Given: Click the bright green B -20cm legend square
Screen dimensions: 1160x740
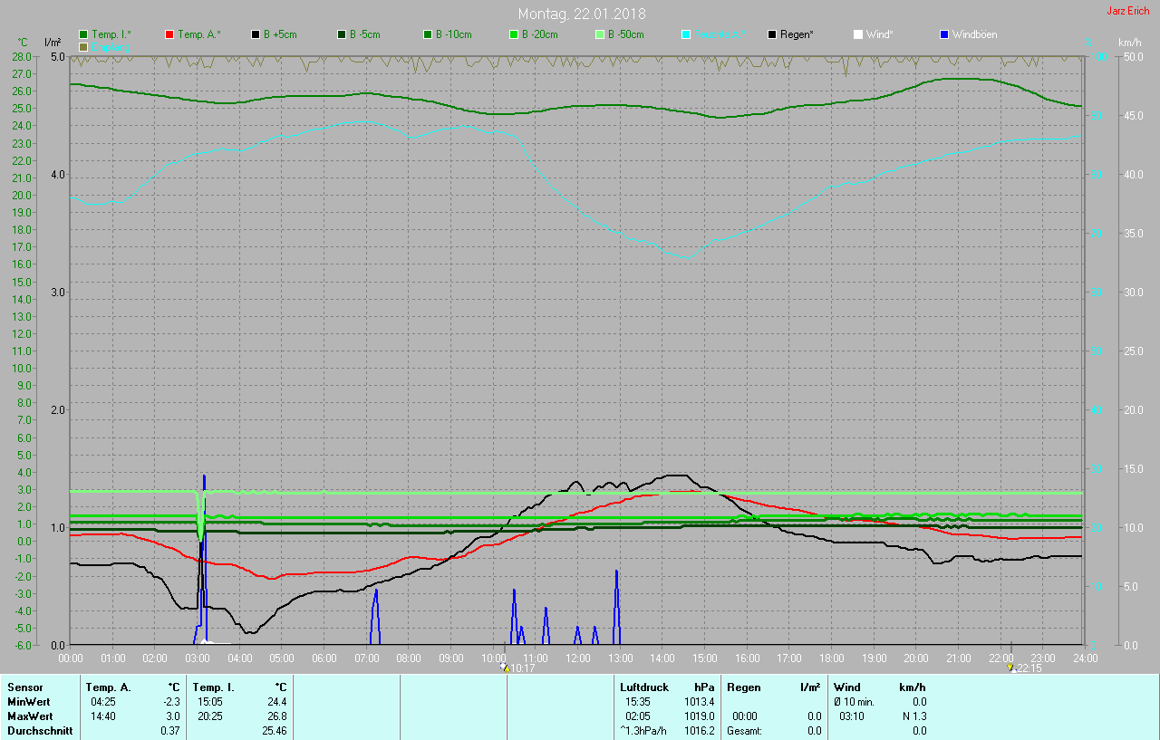Looking at the screenshot, I should tap(514, 34).
